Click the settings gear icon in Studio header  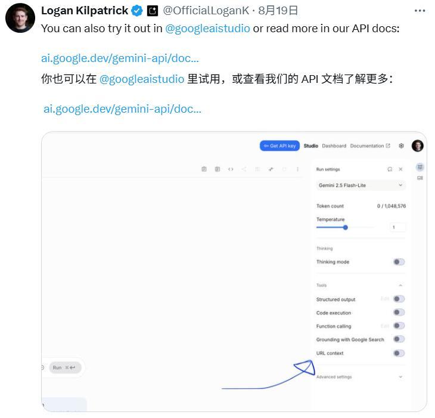coord(401,145)
